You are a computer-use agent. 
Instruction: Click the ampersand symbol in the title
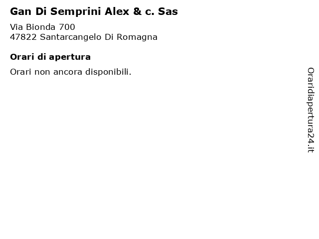coord(138,11)
